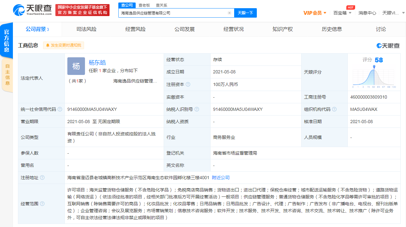
Task: Click the 天眼一下 search button
Action: tap(245, 13)
